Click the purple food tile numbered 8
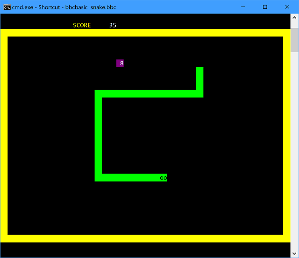This screenshot has height=258, width=299. point(120,63)
